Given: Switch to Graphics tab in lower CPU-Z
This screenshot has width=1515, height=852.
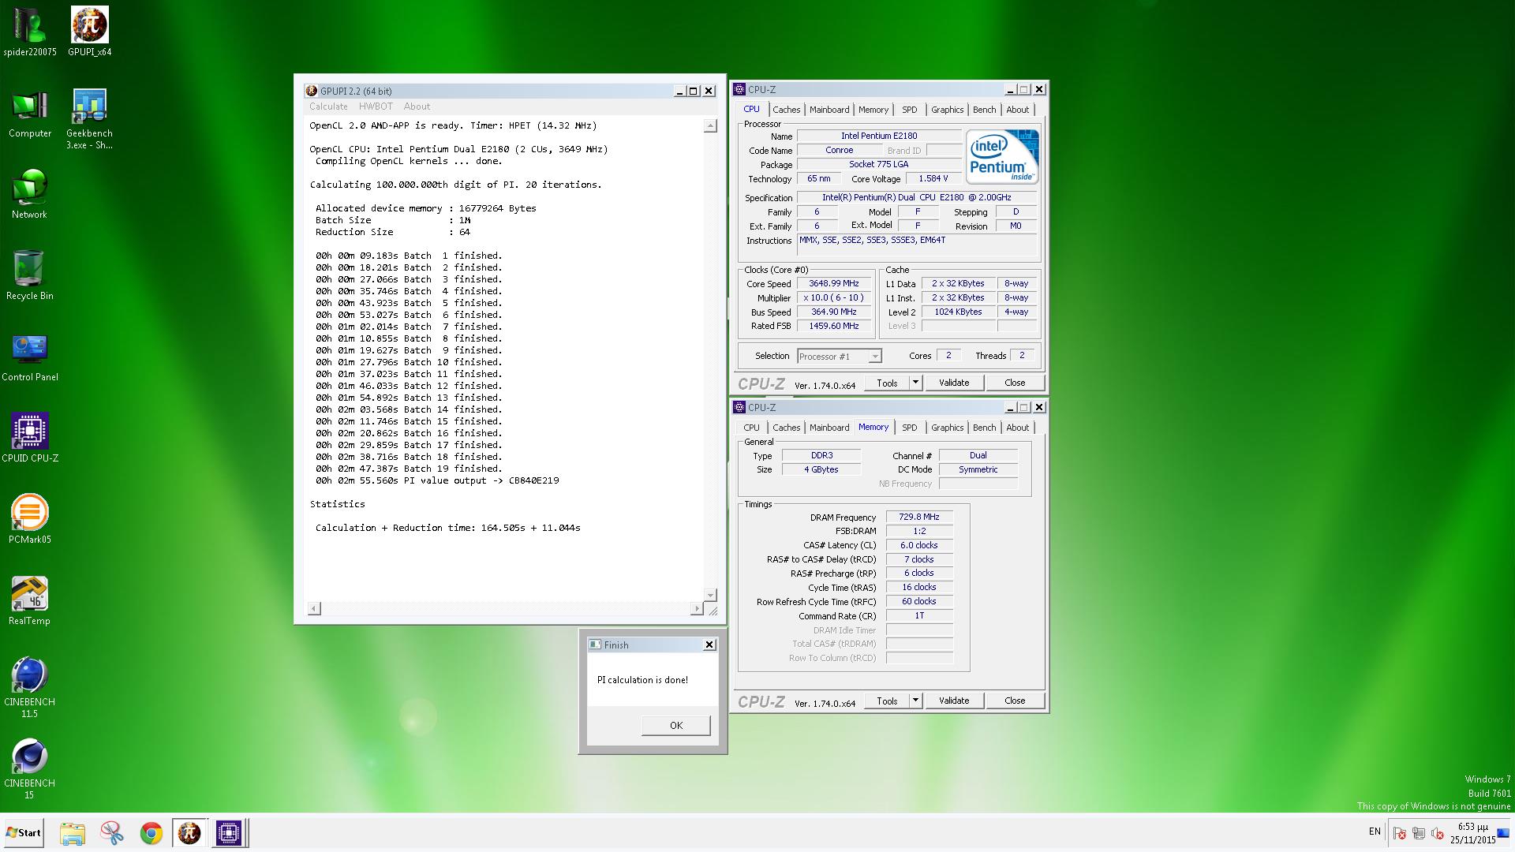Looking at the screenshot, I should click(947, 428).
